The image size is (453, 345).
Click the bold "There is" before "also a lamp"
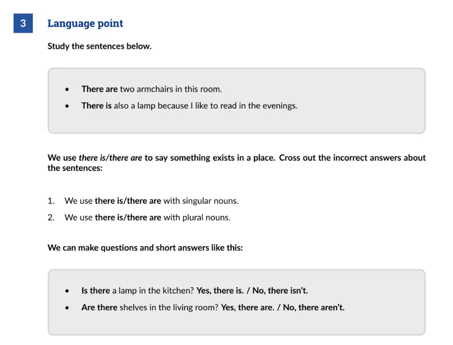96,105
